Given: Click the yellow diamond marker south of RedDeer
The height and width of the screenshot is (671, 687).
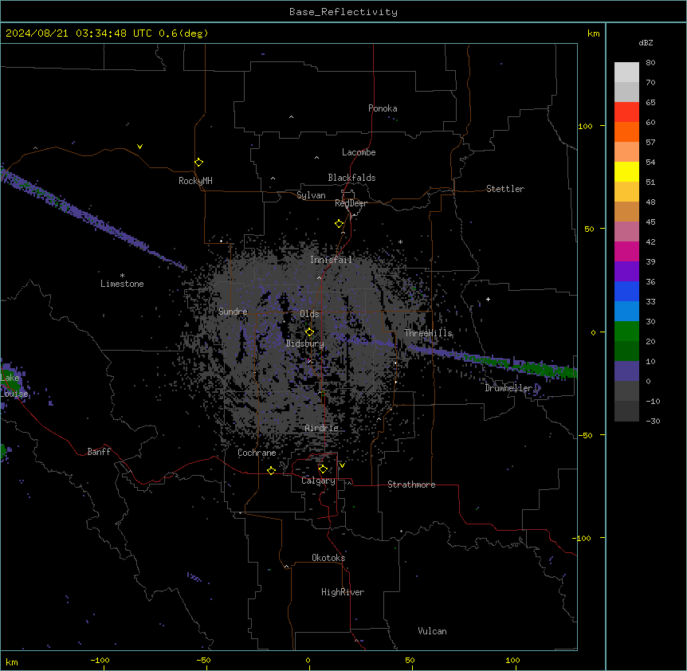Looking at the screenshot, I should click(x=339, y=224).
